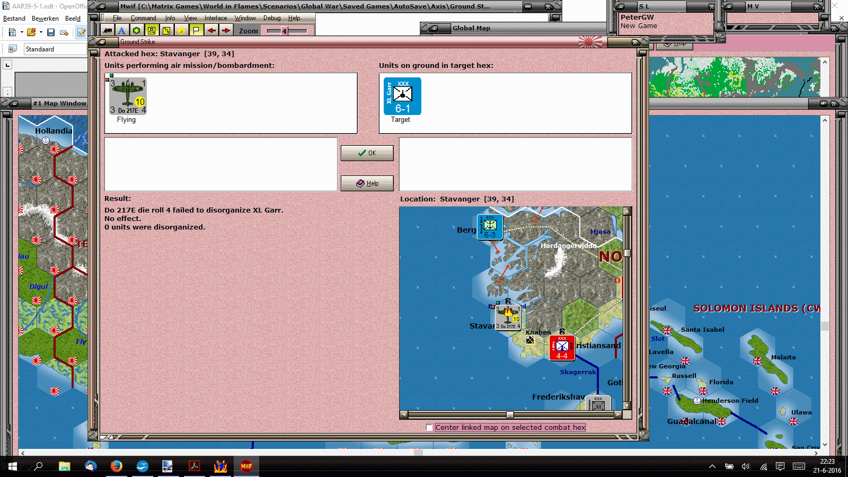Toggle Center linked map on selected combat hex
848x477 pixels.
tap(429, 427)
